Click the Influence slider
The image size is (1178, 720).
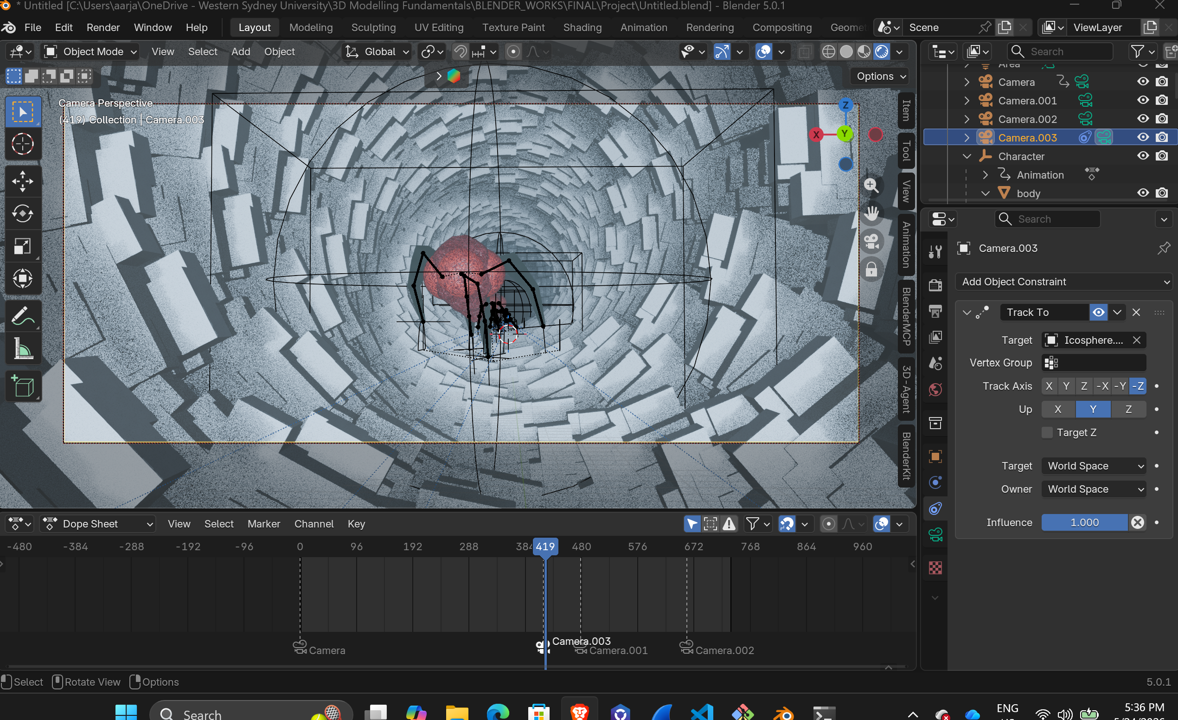1085,522
